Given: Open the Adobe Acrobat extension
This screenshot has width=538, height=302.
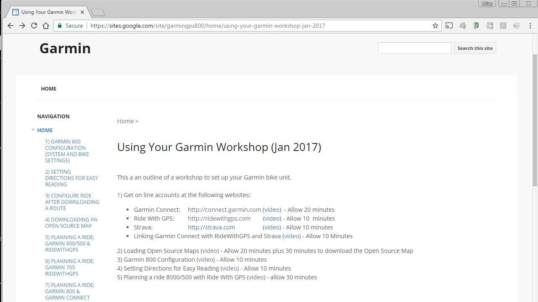Looking at the screenshot, I should (x=503, y=26).
